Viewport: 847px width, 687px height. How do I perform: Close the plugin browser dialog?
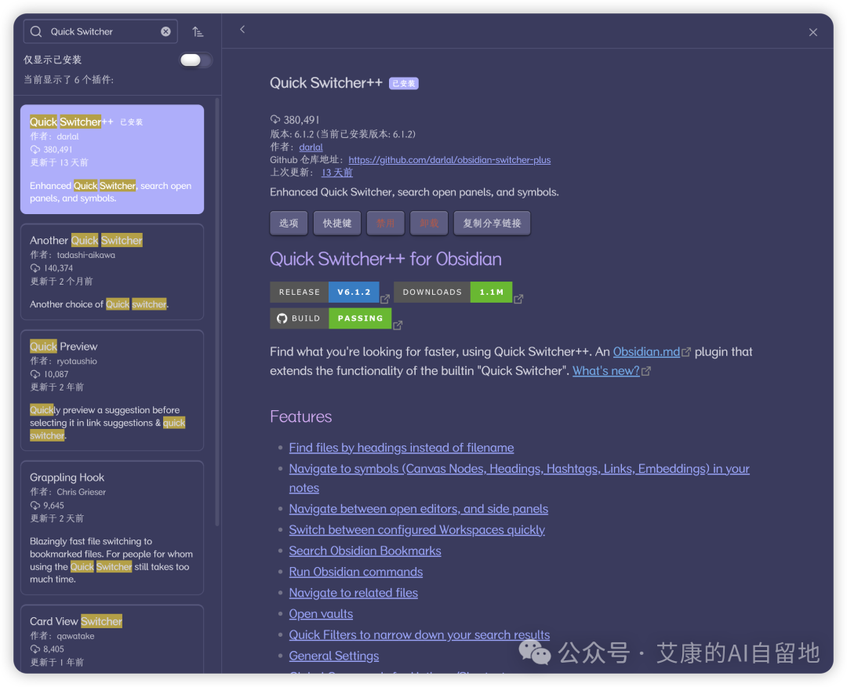[813, 32]
